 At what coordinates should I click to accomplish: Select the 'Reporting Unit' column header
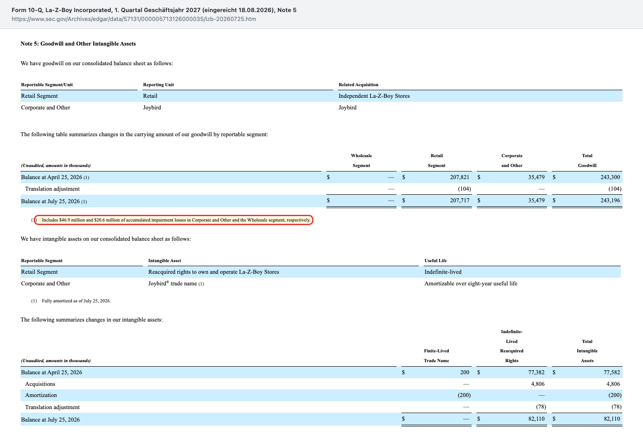pyautogui.click(x=159, y=85)
